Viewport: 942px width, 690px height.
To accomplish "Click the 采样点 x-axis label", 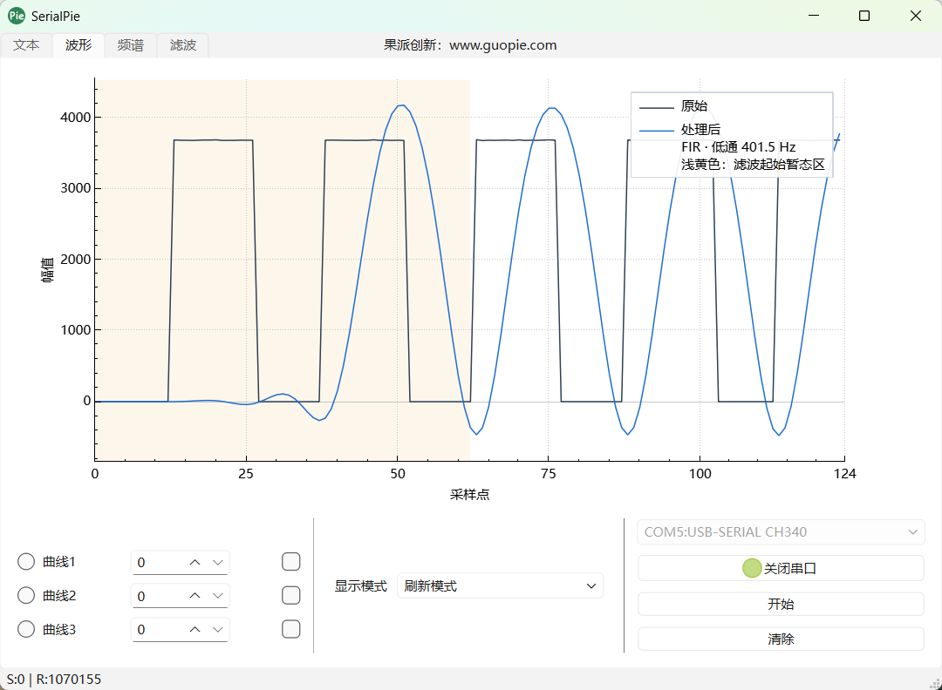I will click(x=470, y=495).
